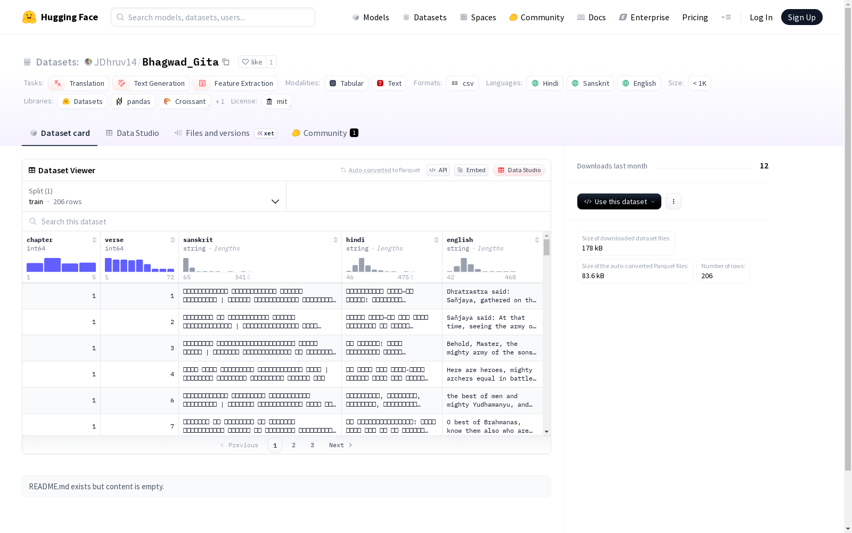The image size is (852, 533).
Task: Filter by csv format tag
Action: point(462,83)
